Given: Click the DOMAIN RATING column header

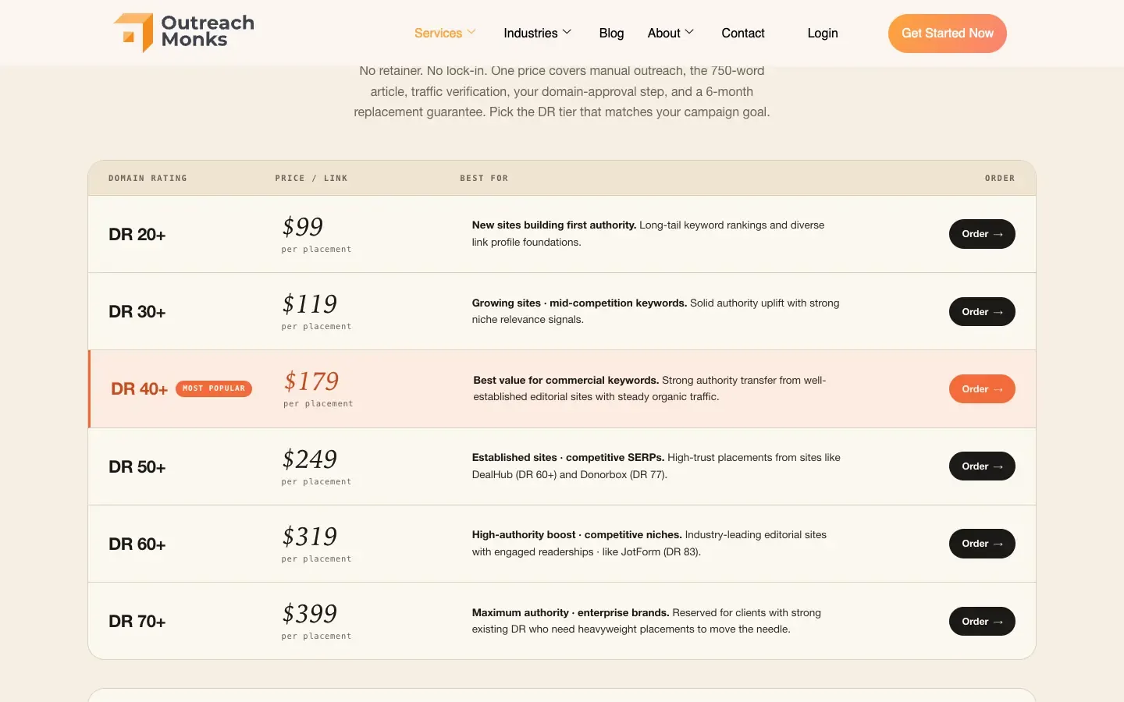Looking at the screenshot, I should [x=148, y=179].
